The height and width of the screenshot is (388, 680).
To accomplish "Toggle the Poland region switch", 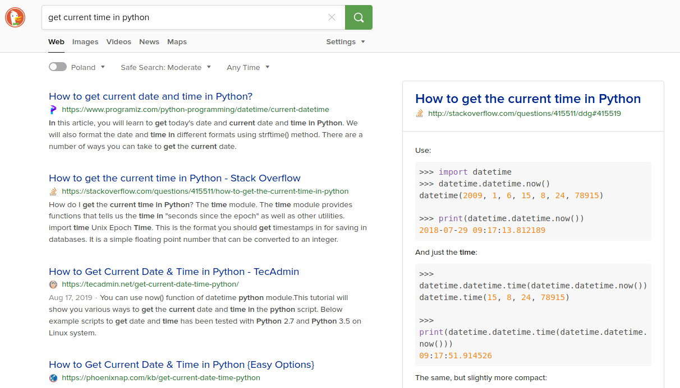I will click(58, 67).
